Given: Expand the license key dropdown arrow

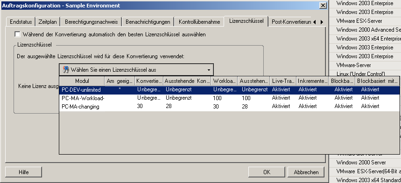Looking at the screenshot, I should [x=209, y=70].
